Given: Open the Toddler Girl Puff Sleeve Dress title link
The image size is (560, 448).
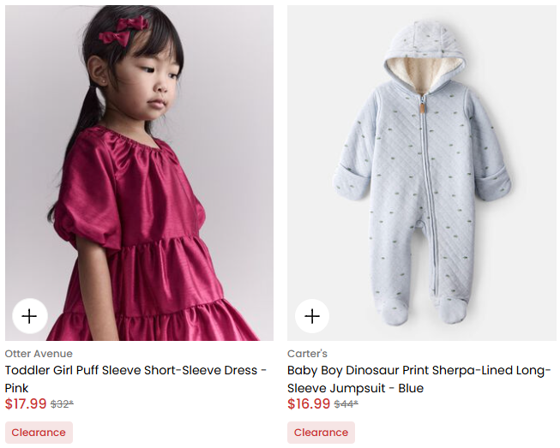Looking at the screenshot, I should pos(136,371).
